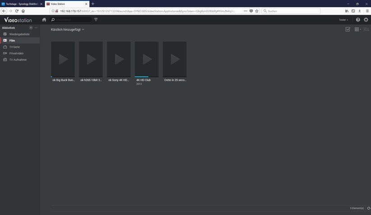
Task: Select Wiedergabeliste in the sidebar
Action: (19, 34)
